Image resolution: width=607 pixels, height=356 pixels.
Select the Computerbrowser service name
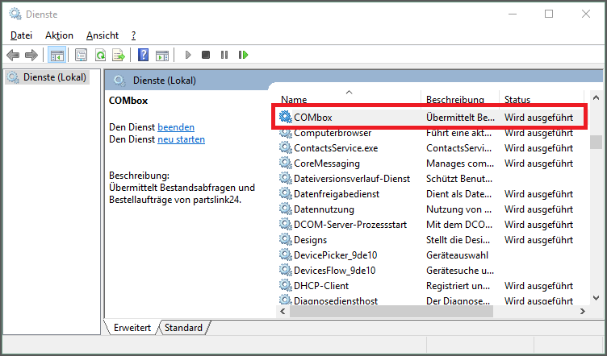click(333, 133)
